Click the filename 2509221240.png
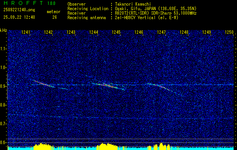This screenshot has width=237, height=150. (x=19, y=10)
